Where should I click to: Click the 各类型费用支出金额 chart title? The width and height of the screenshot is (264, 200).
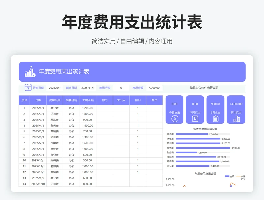205,129
